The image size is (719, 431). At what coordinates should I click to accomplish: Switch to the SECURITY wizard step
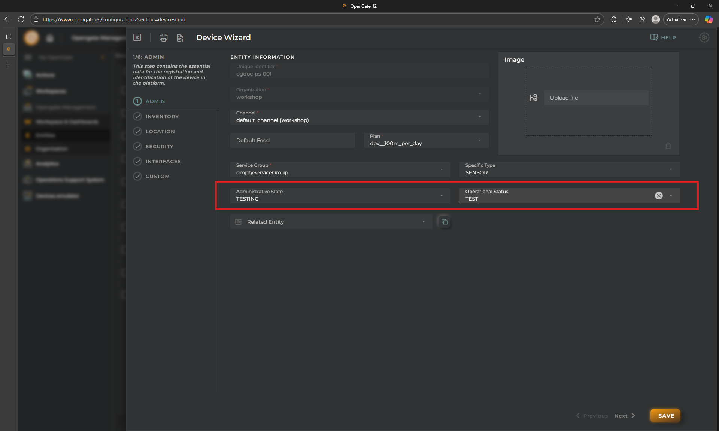click(x=159, y=146)
